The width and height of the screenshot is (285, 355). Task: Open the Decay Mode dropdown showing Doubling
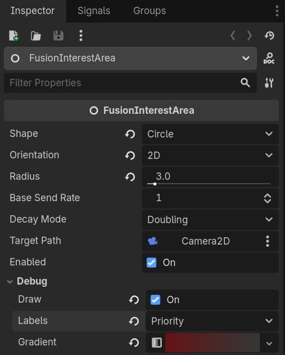coord(210,220)
